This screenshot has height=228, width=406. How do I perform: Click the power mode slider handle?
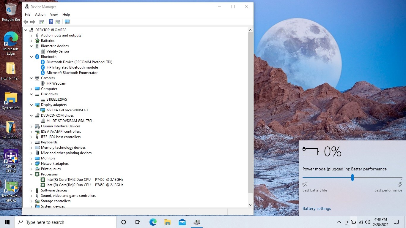point(353,178)
